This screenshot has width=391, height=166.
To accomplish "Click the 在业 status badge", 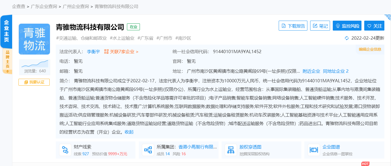I will [x=134, y=27].
